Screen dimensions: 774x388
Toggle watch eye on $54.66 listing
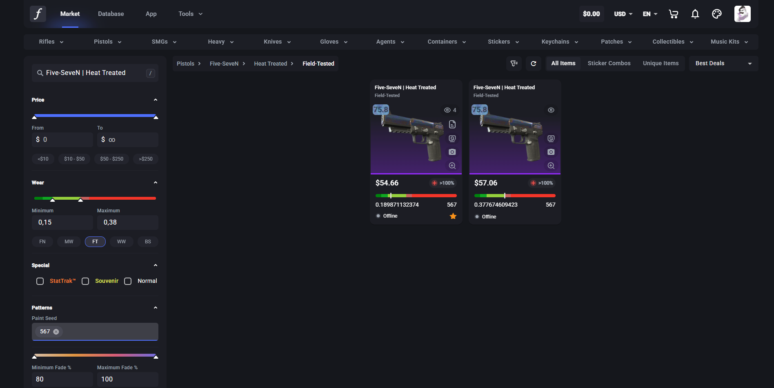[x=447, y=110]
